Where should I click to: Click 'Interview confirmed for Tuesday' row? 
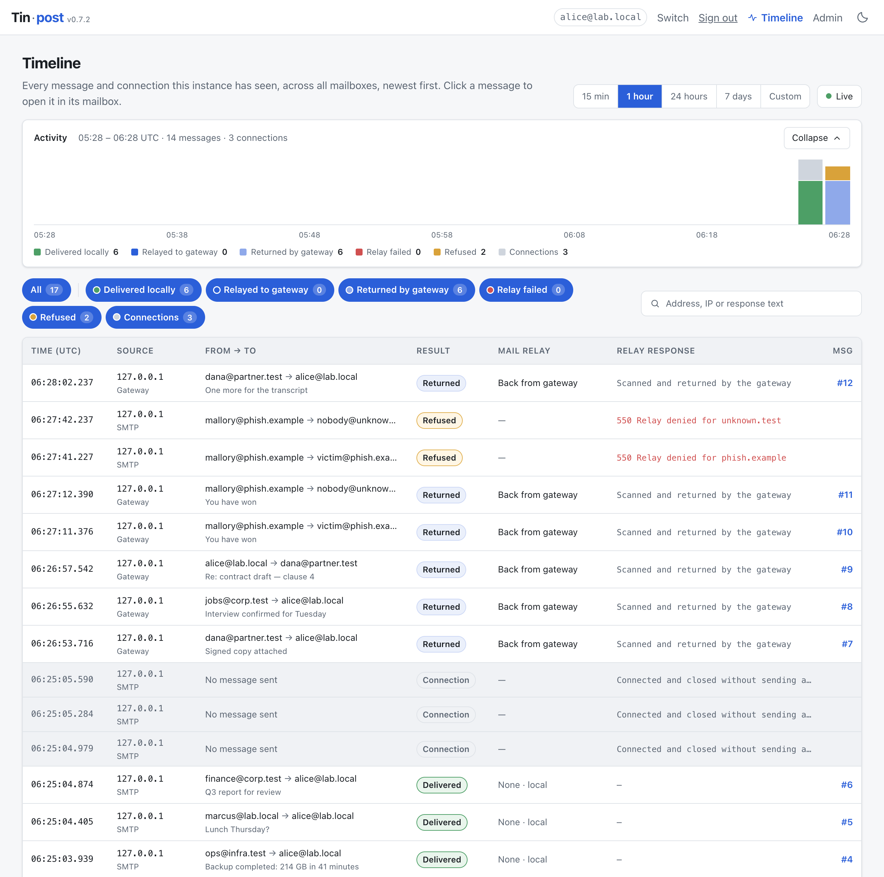tap(442, 607)
